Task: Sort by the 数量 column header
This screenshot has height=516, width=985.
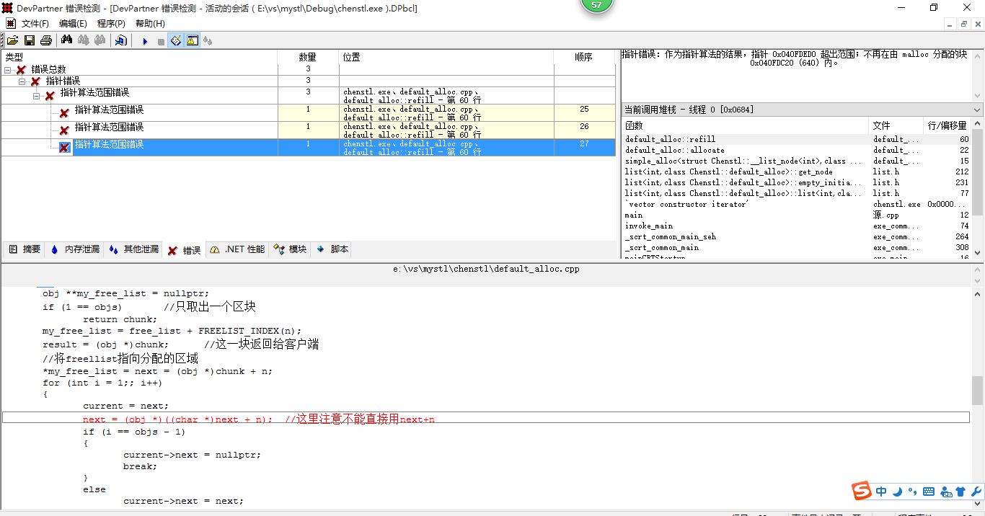Action: 308,57
